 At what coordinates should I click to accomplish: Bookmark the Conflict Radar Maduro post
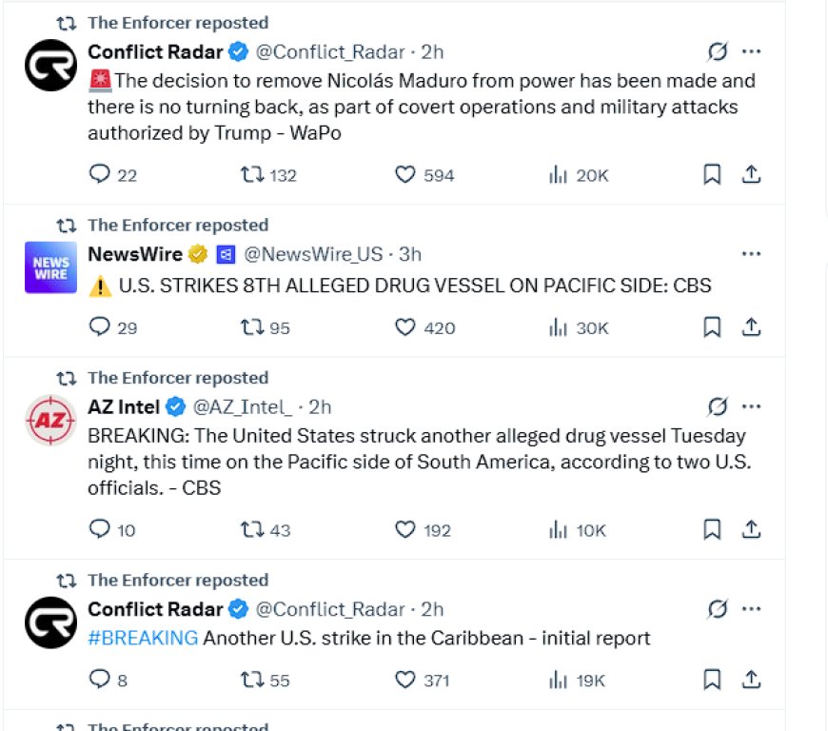712,174
